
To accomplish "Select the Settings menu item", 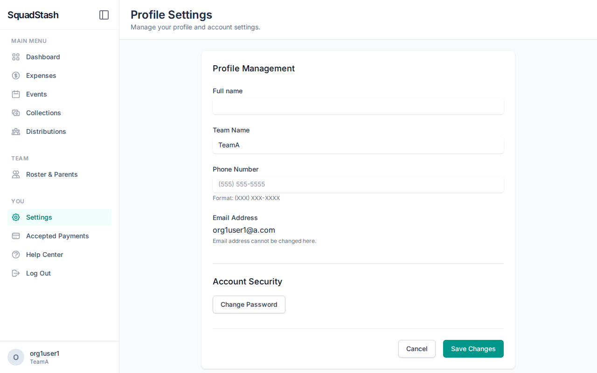I will tap(40, 217).
